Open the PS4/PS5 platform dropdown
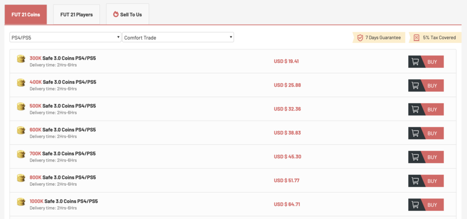The image size is (467, 219). point(66,37)
